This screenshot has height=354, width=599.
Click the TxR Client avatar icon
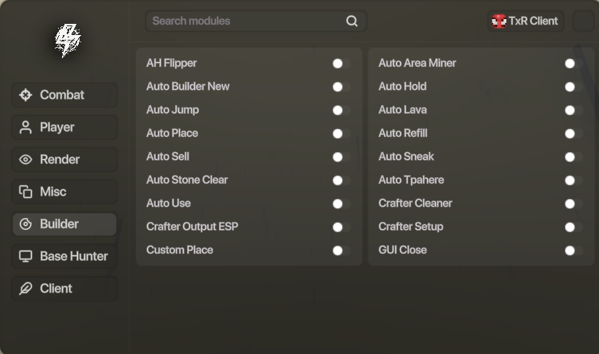(x=499, y=21)
